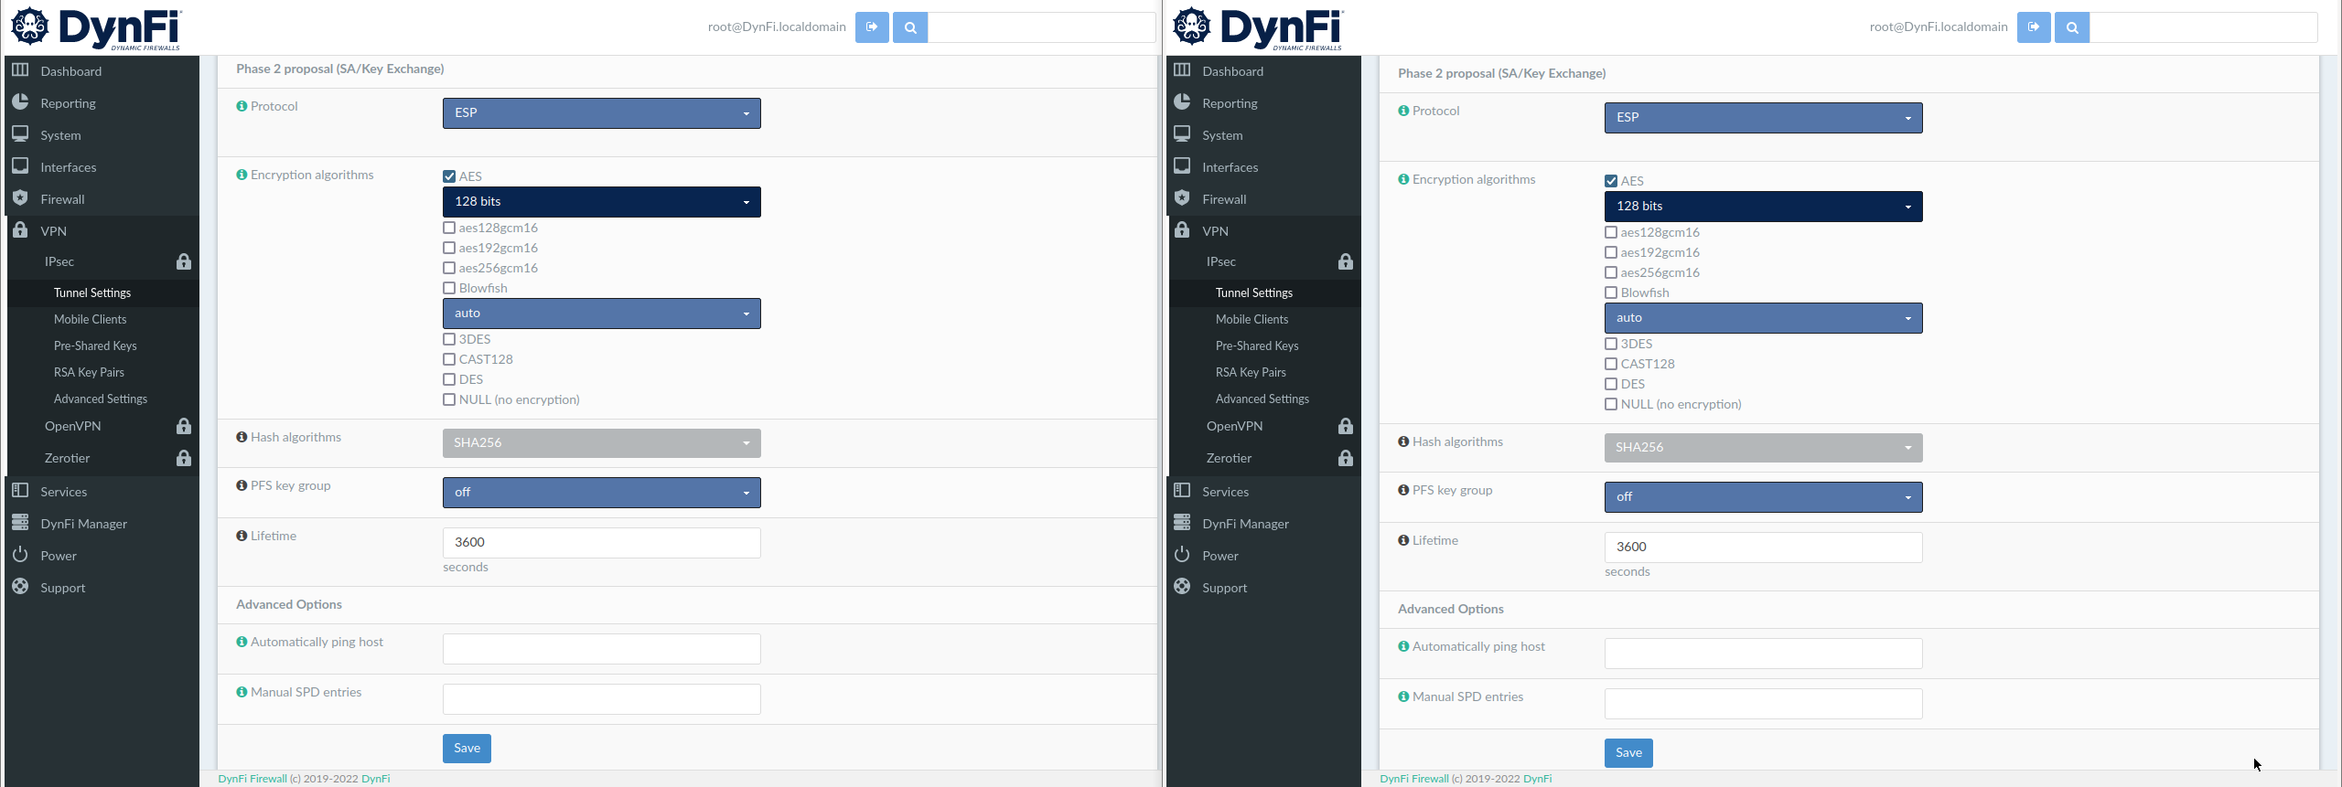2342x787 pixels.
Task: Click the Power icon in the right window sidebar
Action: [1182, 555]
